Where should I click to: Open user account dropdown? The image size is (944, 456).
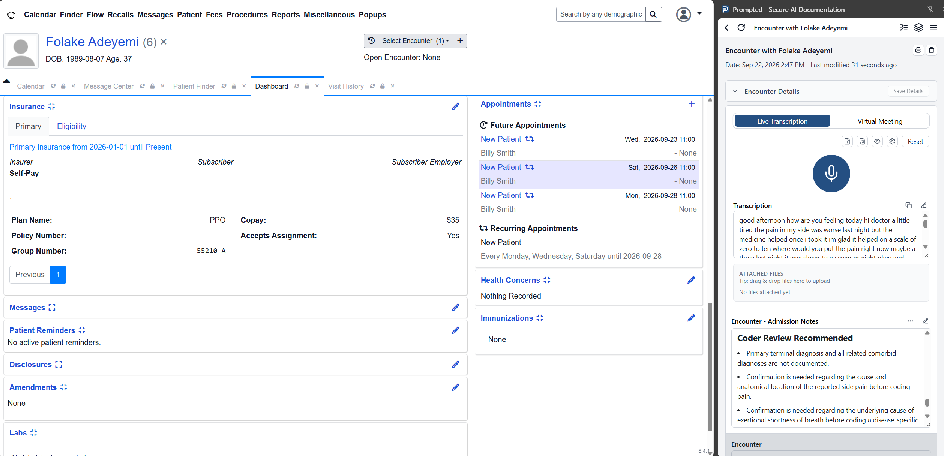[689, 14]
